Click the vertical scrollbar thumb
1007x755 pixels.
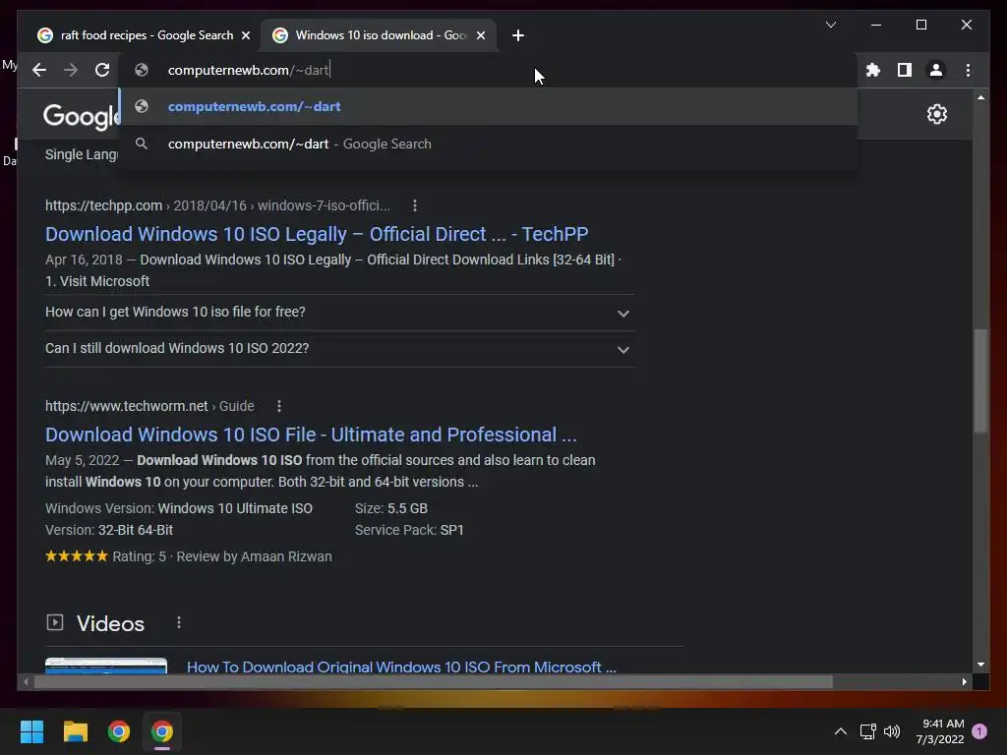coord(980,381)
